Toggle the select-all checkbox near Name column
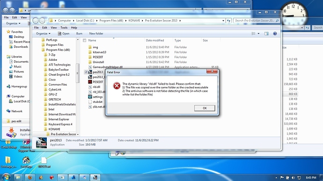Viewport: 323px width, 181px height. click(84, 40)
